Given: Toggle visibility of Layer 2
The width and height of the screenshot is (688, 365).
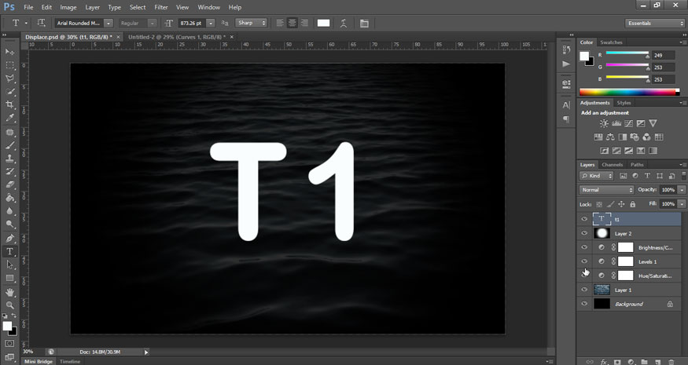Looking at the screenshot, I should [583, 233].
